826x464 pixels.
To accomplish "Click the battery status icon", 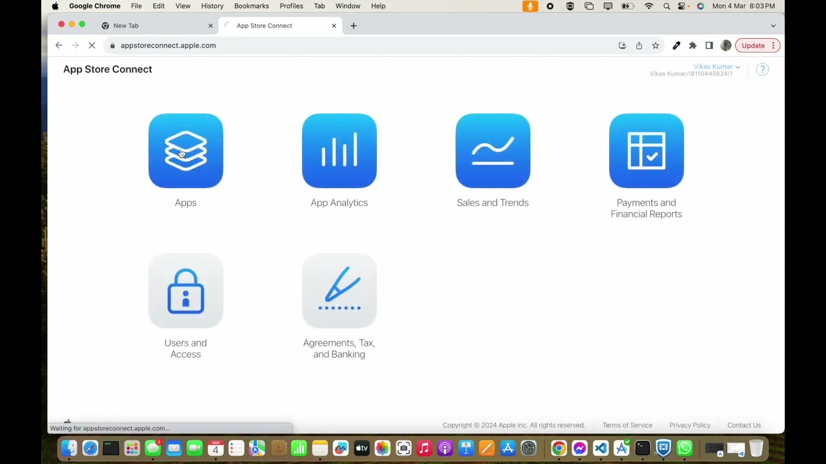I will pos(627,6).
